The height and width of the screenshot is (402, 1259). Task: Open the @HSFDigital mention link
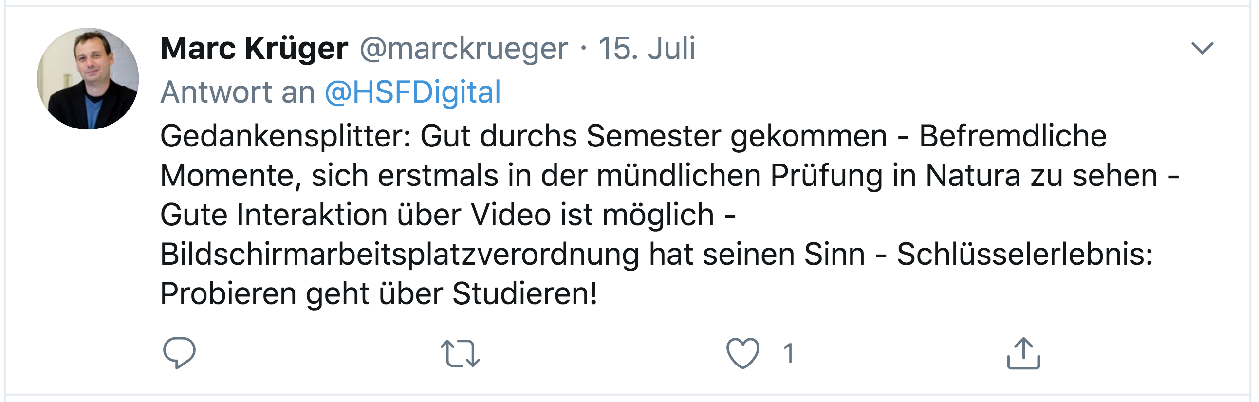(413, 92)
